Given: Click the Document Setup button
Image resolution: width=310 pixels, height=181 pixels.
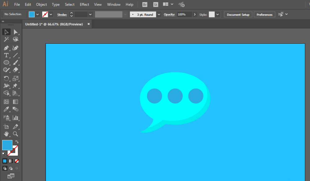Looking at the screenshot, I should 238,15.
